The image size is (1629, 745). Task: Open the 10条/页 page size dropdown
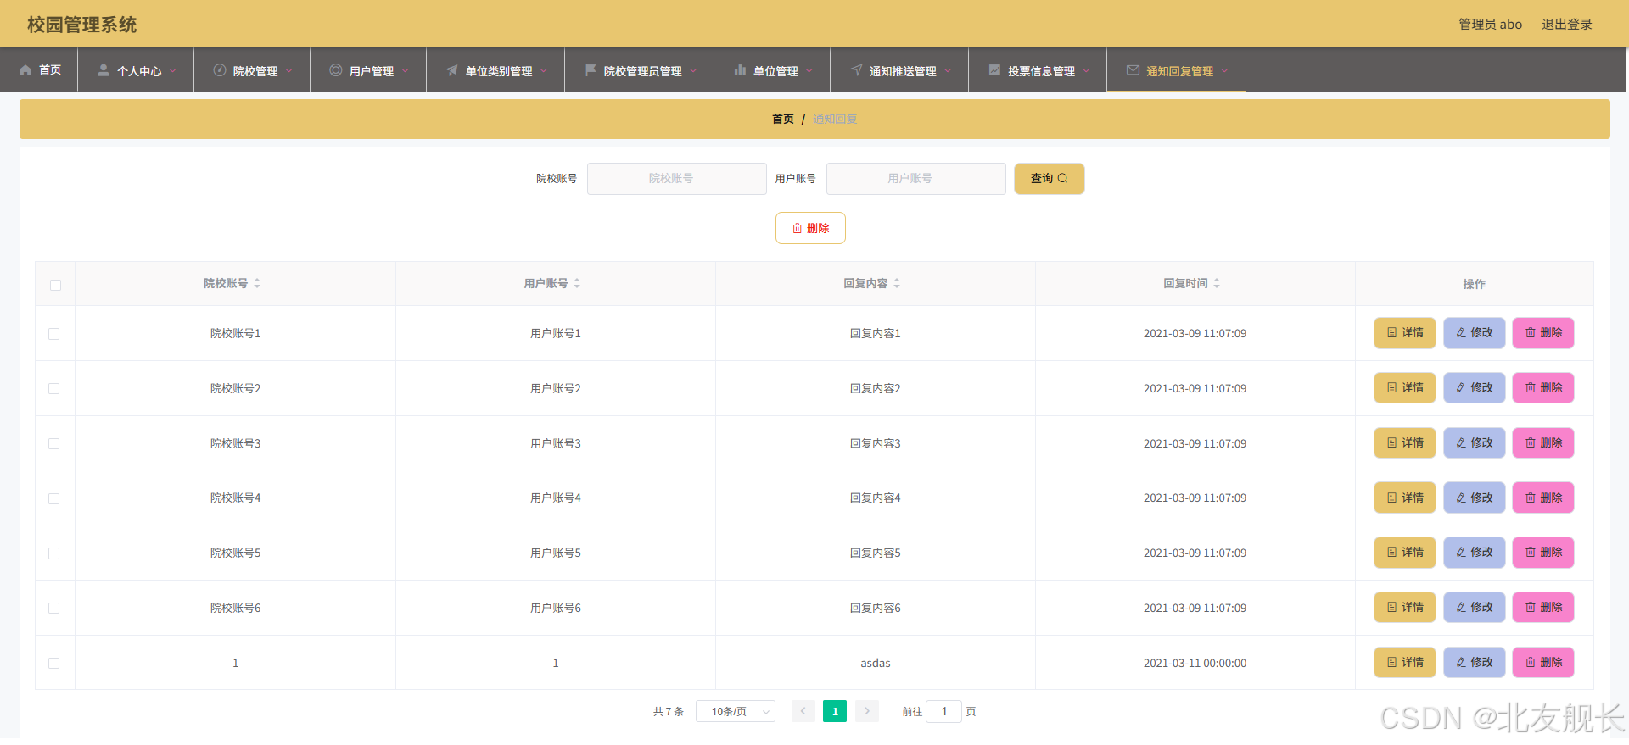pos(736,711)
